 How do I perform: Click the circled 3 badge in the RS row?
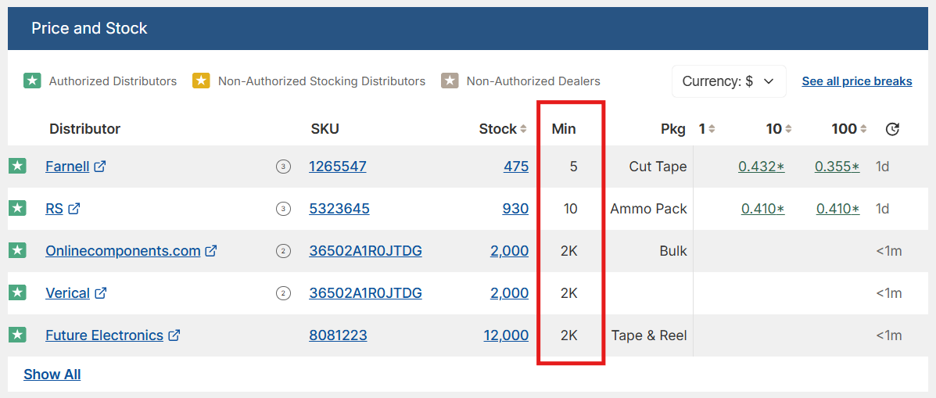284,209
